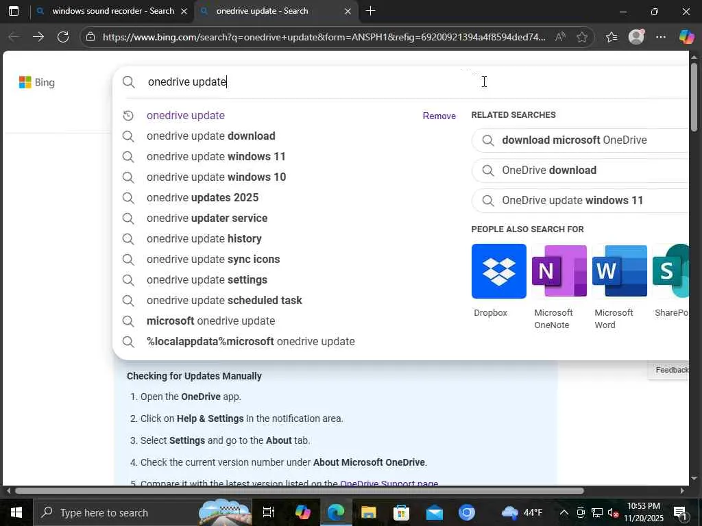
Task: Go forward in browser history
Action: point(38,37)
